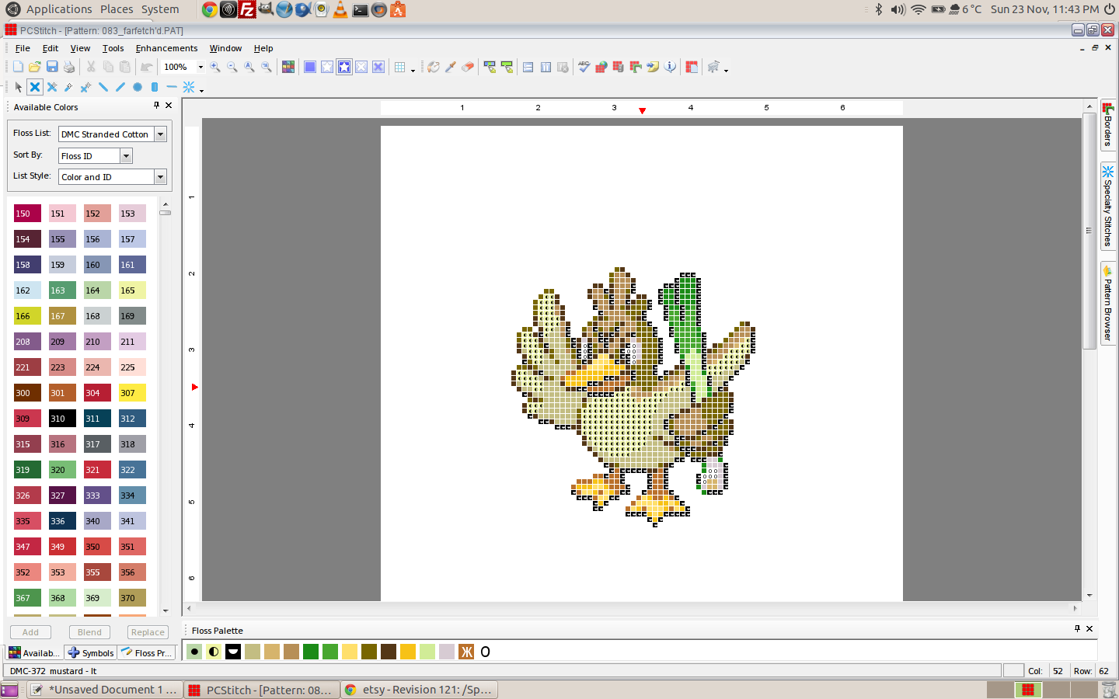1119x699 pixels.
Task: Open the Borders side tab
Action: click(x=1108, y=124)
